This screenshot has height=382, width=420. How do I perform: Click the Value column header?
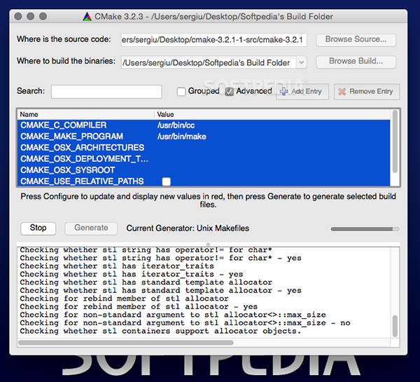click(272, 114)
